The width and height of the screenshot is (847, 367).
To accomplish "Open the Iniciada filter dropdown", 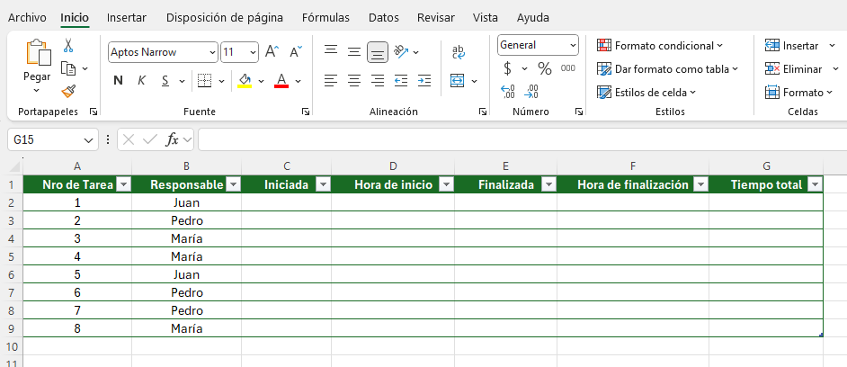I will 323,185.
